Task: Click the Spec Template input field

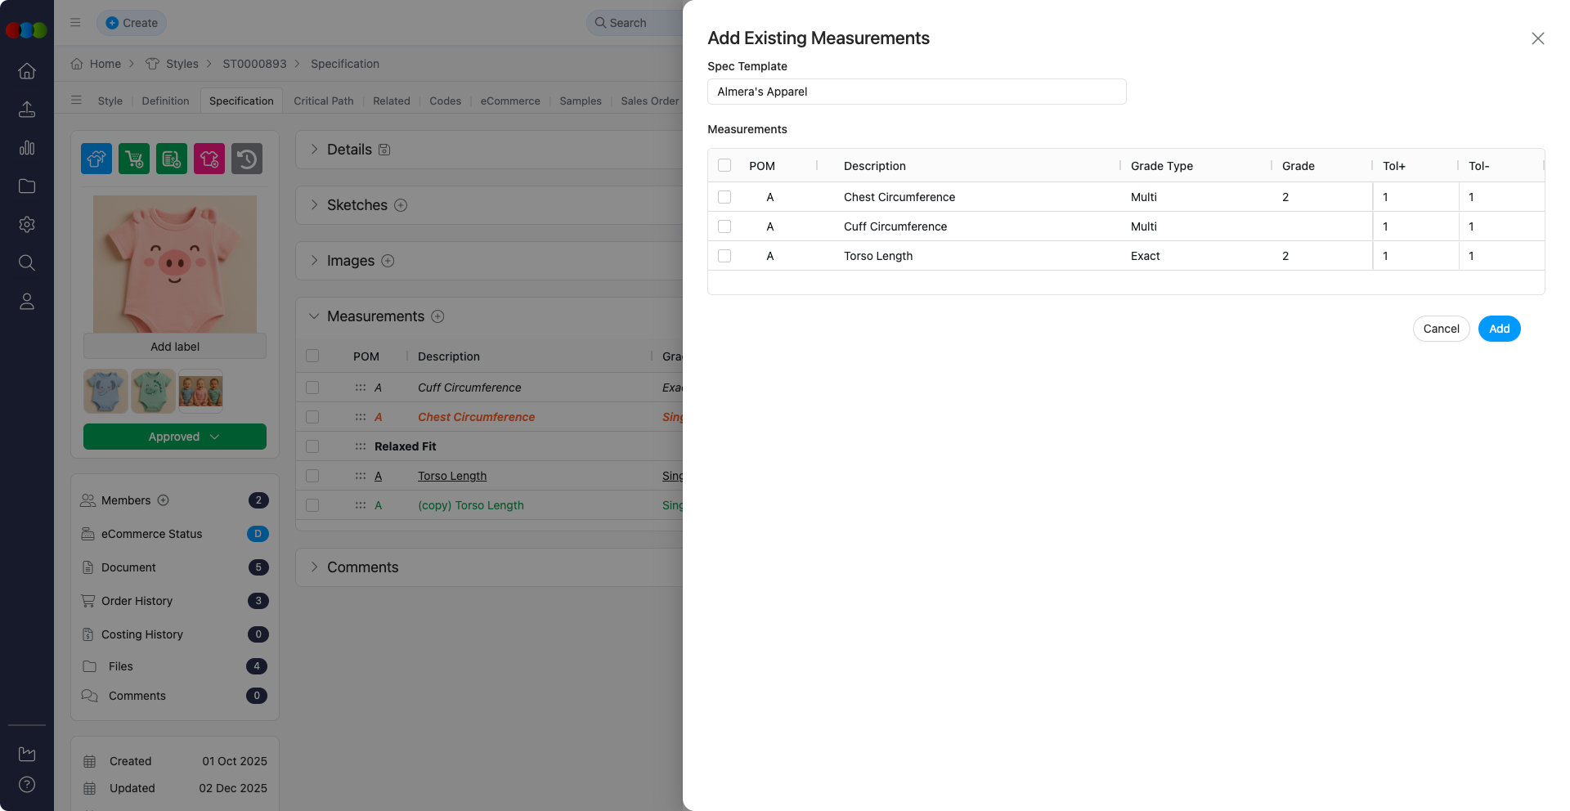Action: tap(916, 92)
